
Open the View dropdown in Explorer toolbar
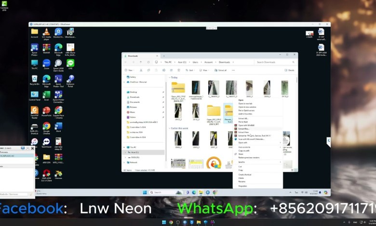tap(204, 70)
